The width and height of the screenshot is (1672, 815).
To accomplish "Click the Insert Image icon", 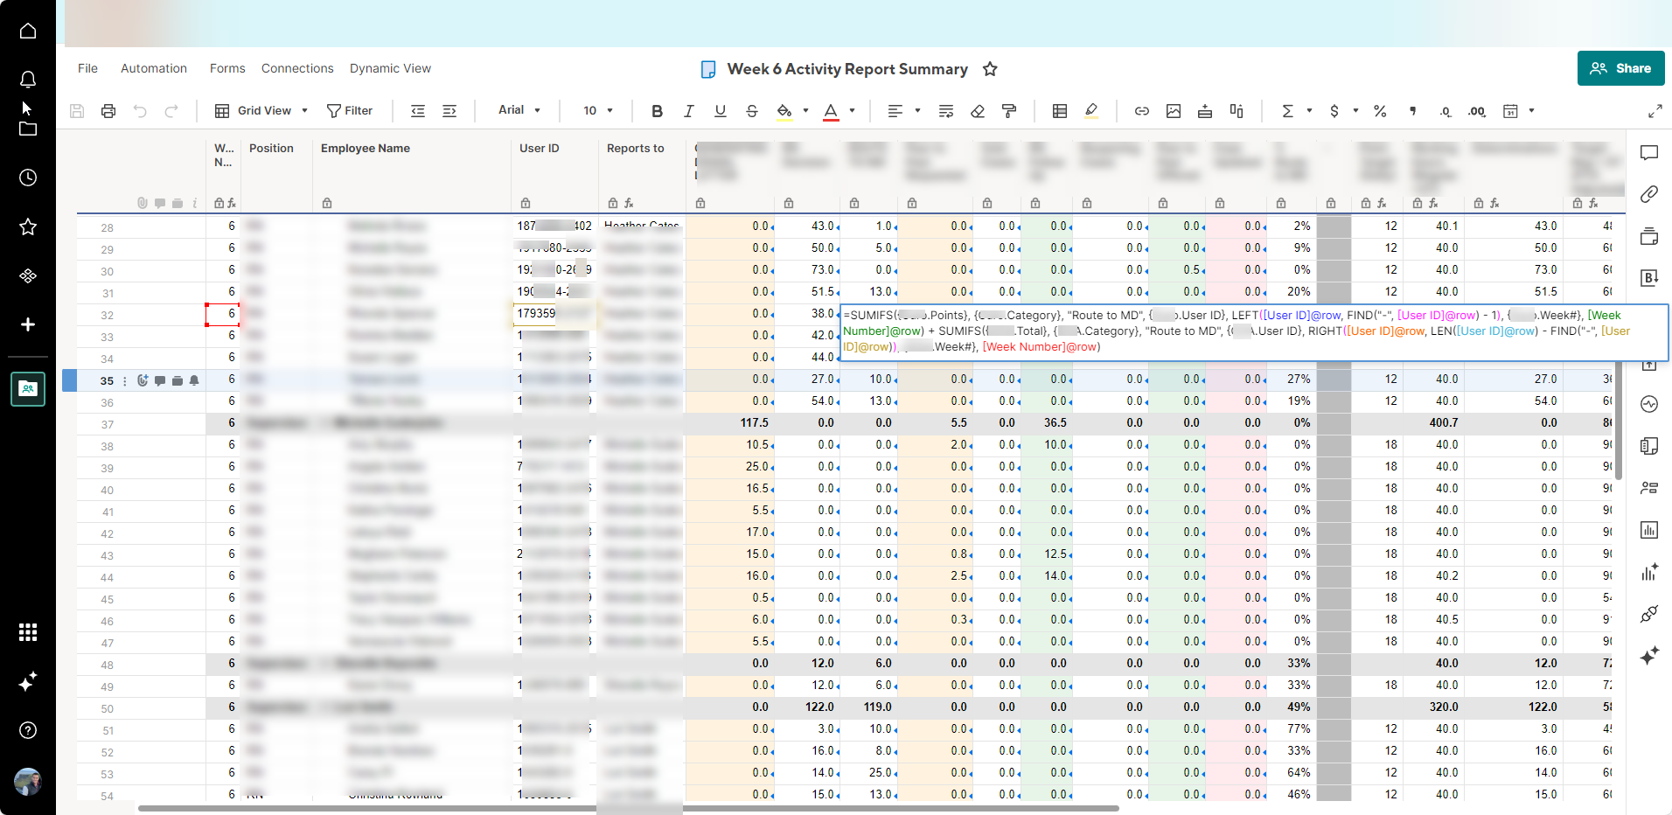I will click(x=1174, y=111).
